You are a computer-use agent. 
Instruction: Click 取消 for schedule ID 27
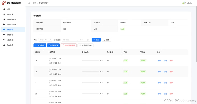pos(165,83)
